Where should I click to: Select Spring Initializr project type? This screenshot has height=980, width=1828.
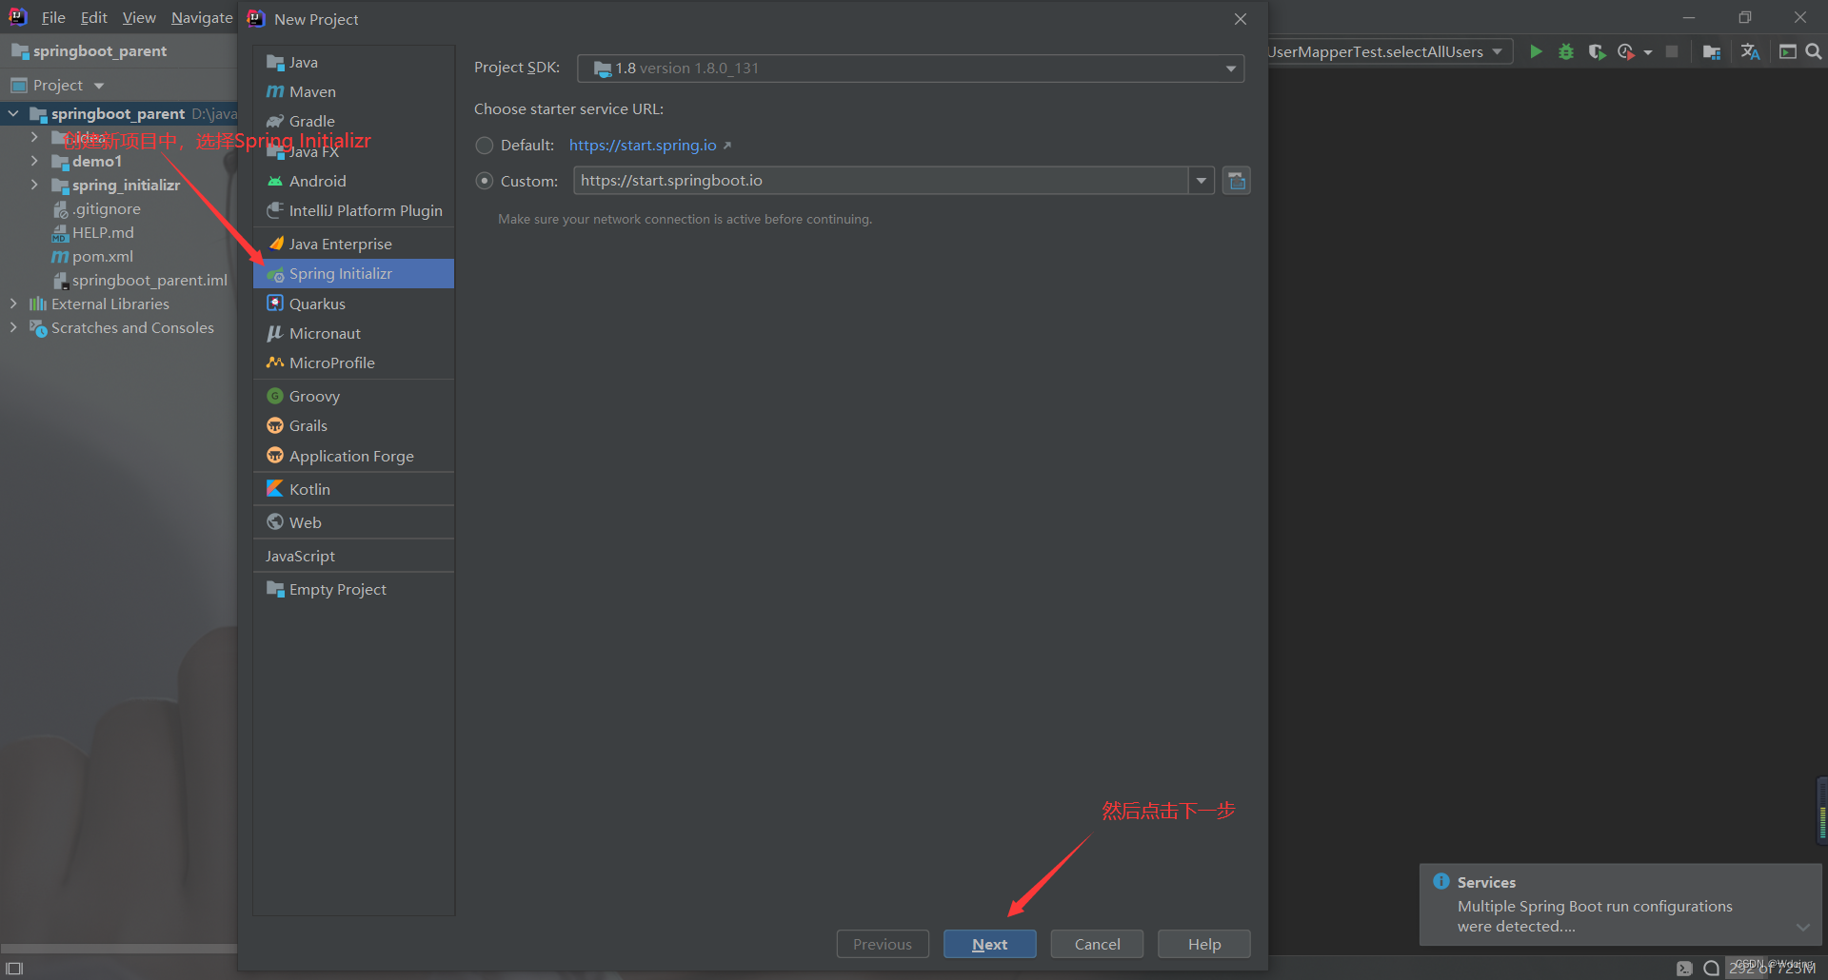click(x=353, y=273)
